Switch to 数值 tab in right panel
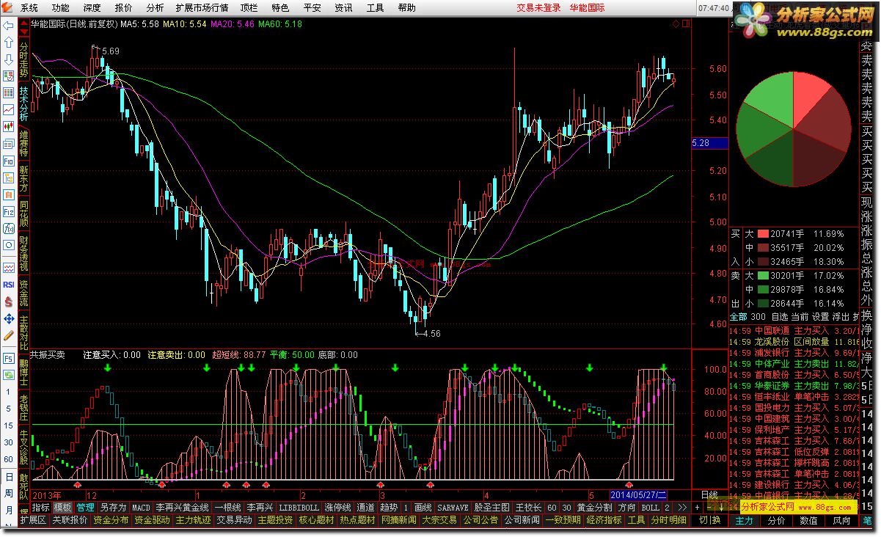The image size is (881, 537). tap(808, 520)
